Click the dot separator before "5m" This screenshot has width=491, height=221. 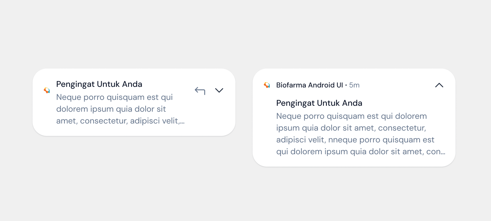pos(346,85)
